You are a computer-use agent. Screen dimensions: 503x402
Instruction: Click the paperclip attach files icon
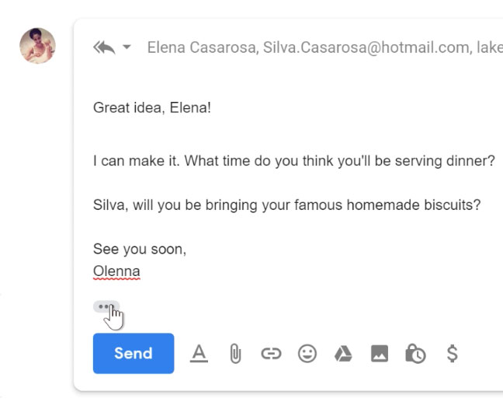pyautogui.click(x=235, y=354)
